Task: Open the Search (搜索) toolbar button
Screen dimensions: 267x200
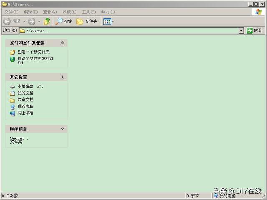Action: [x=64, y=21]
